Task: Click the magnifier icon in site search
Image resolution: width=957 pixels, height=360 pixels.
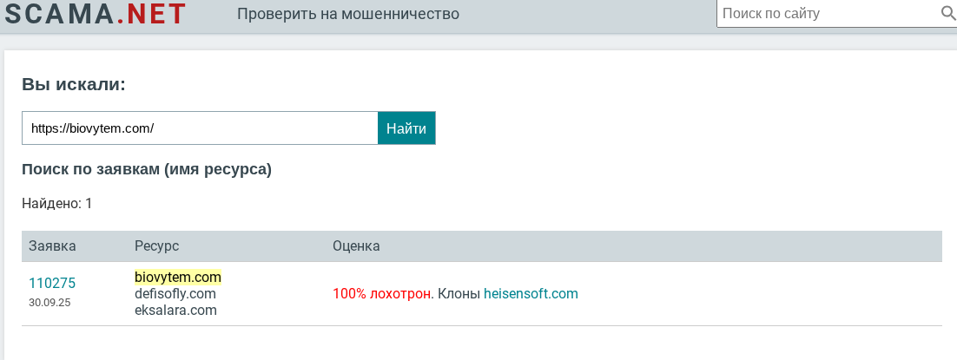Action: [x=947, y=13]
